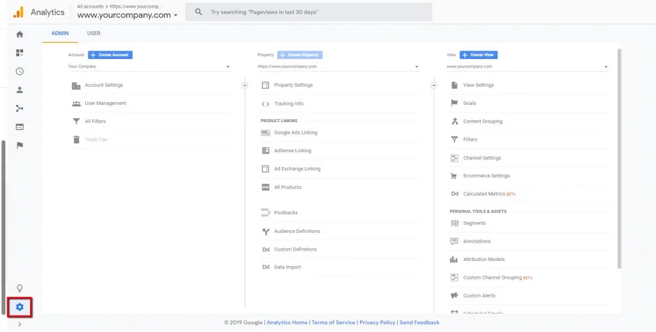Click the Admin gear icon

(20, 307)
